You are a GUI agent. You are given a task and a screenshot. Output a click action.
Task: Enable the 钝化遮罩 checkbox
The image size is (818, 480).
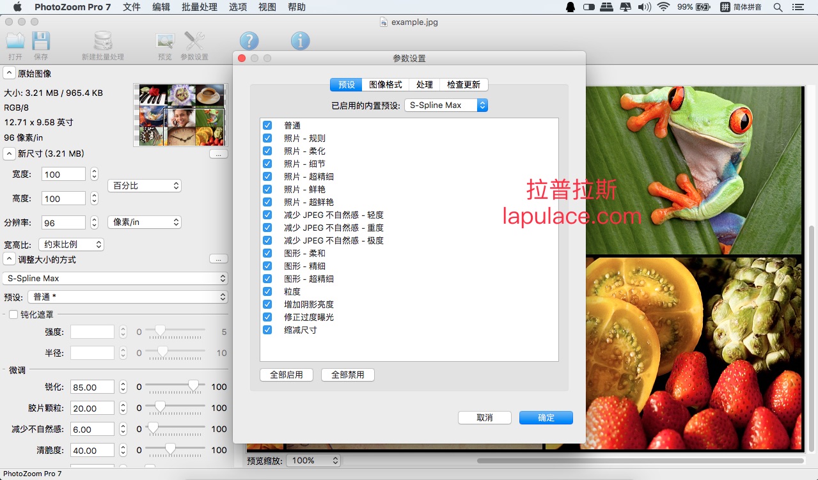point(13,314)
